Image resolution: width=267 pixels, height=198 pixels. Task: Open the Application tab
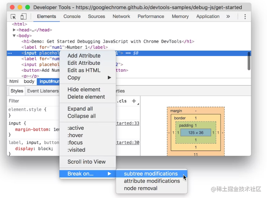208,16
